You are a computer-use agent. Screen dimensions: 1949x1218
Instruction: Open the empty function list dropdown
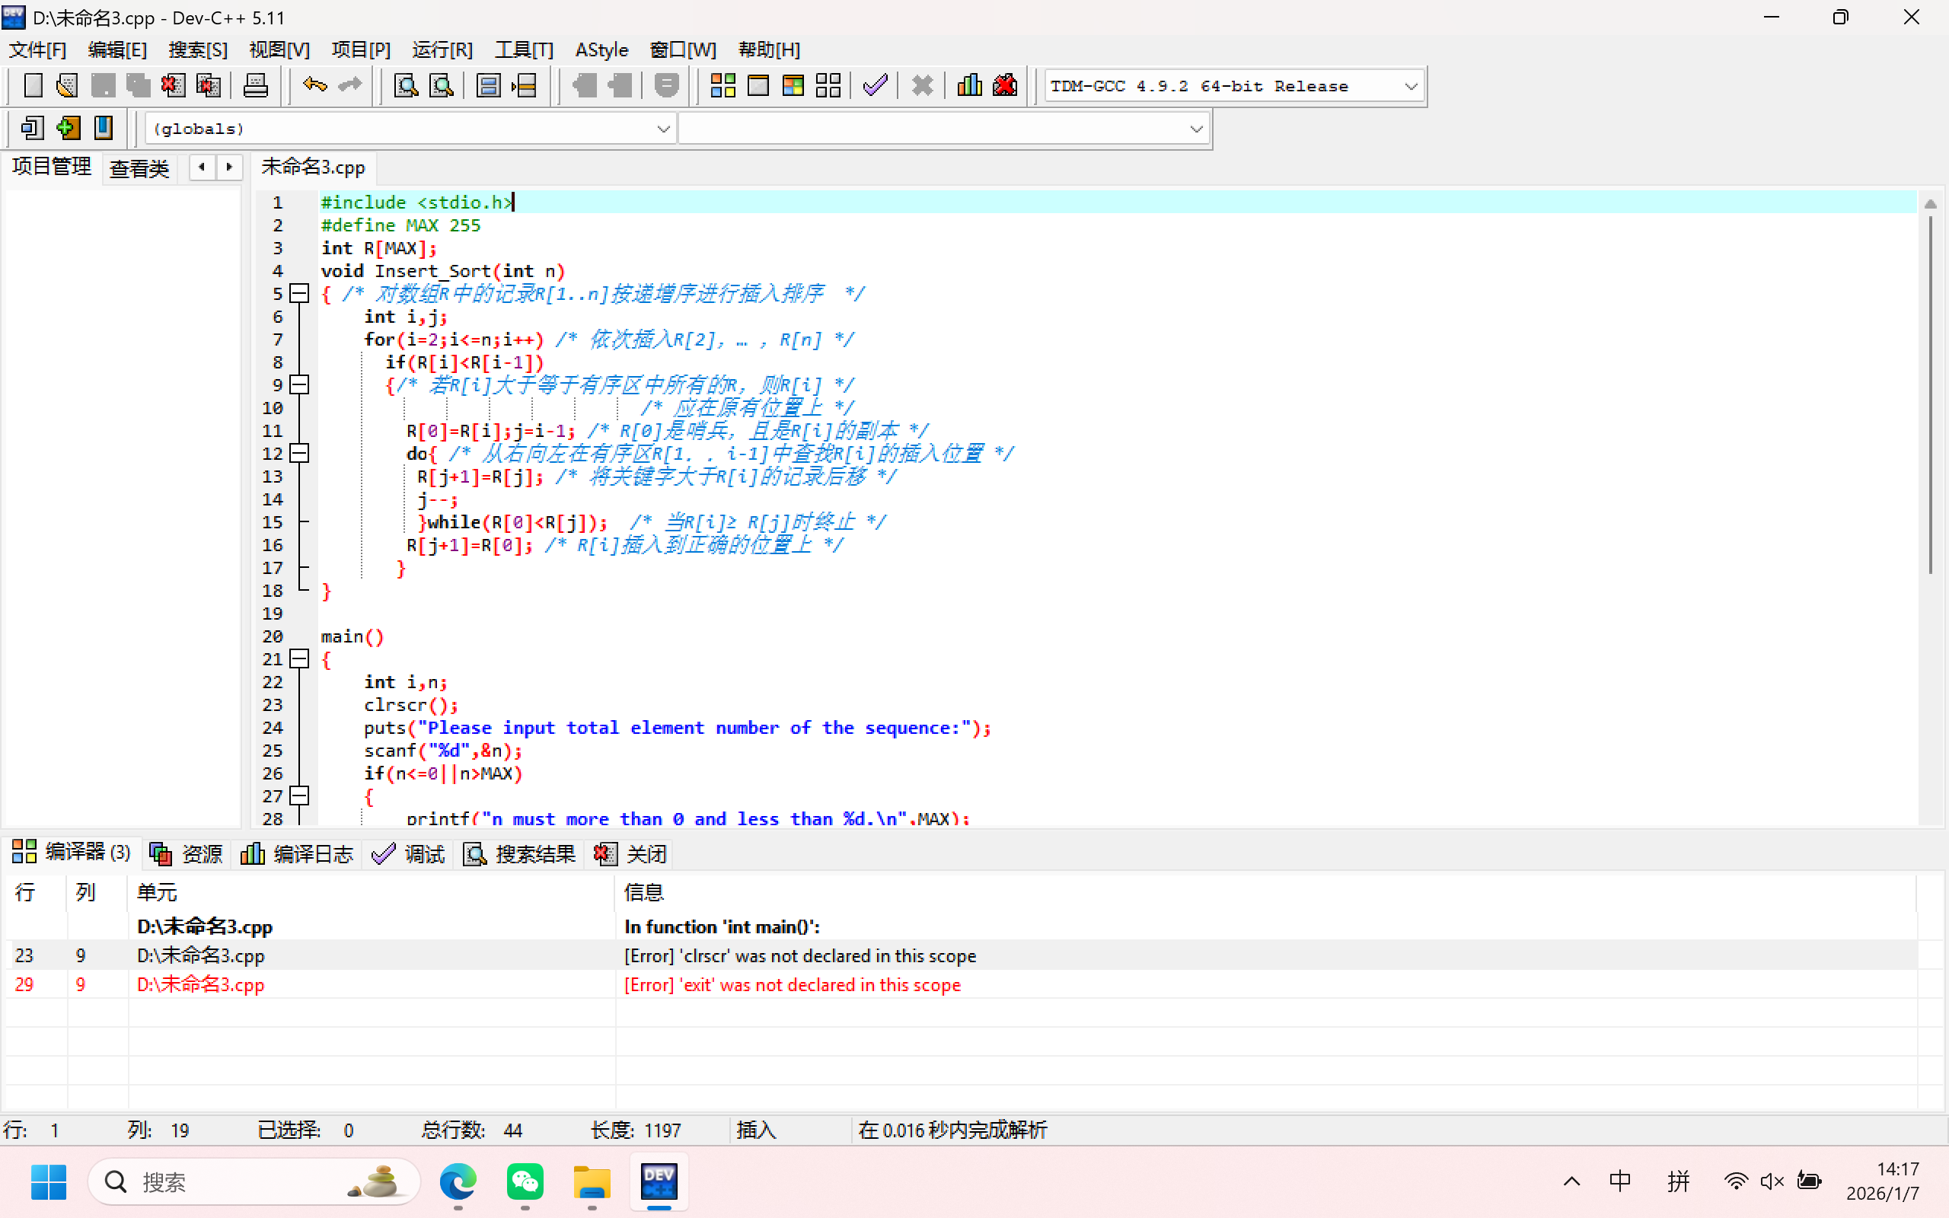(x=1196, y=129)
